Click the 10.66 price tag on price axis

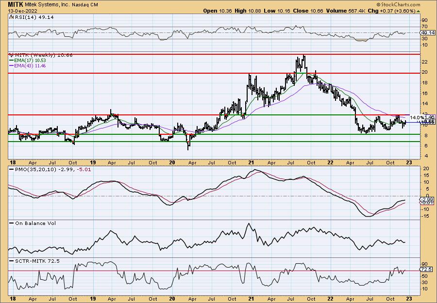coord(428,122)
